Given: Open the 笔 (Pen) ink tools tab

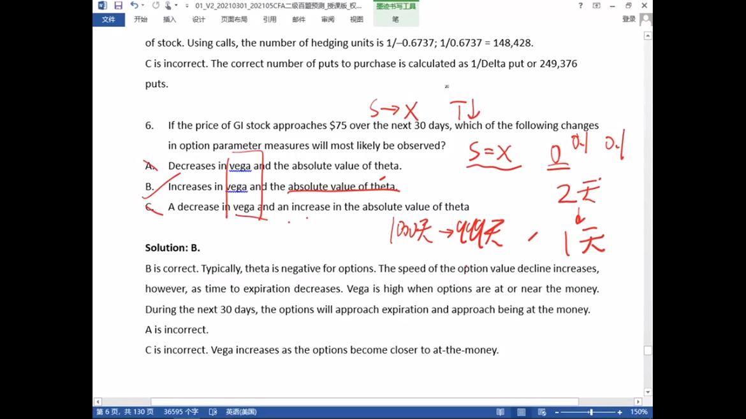Looking at the screenshot, I should tap(396, 20).
